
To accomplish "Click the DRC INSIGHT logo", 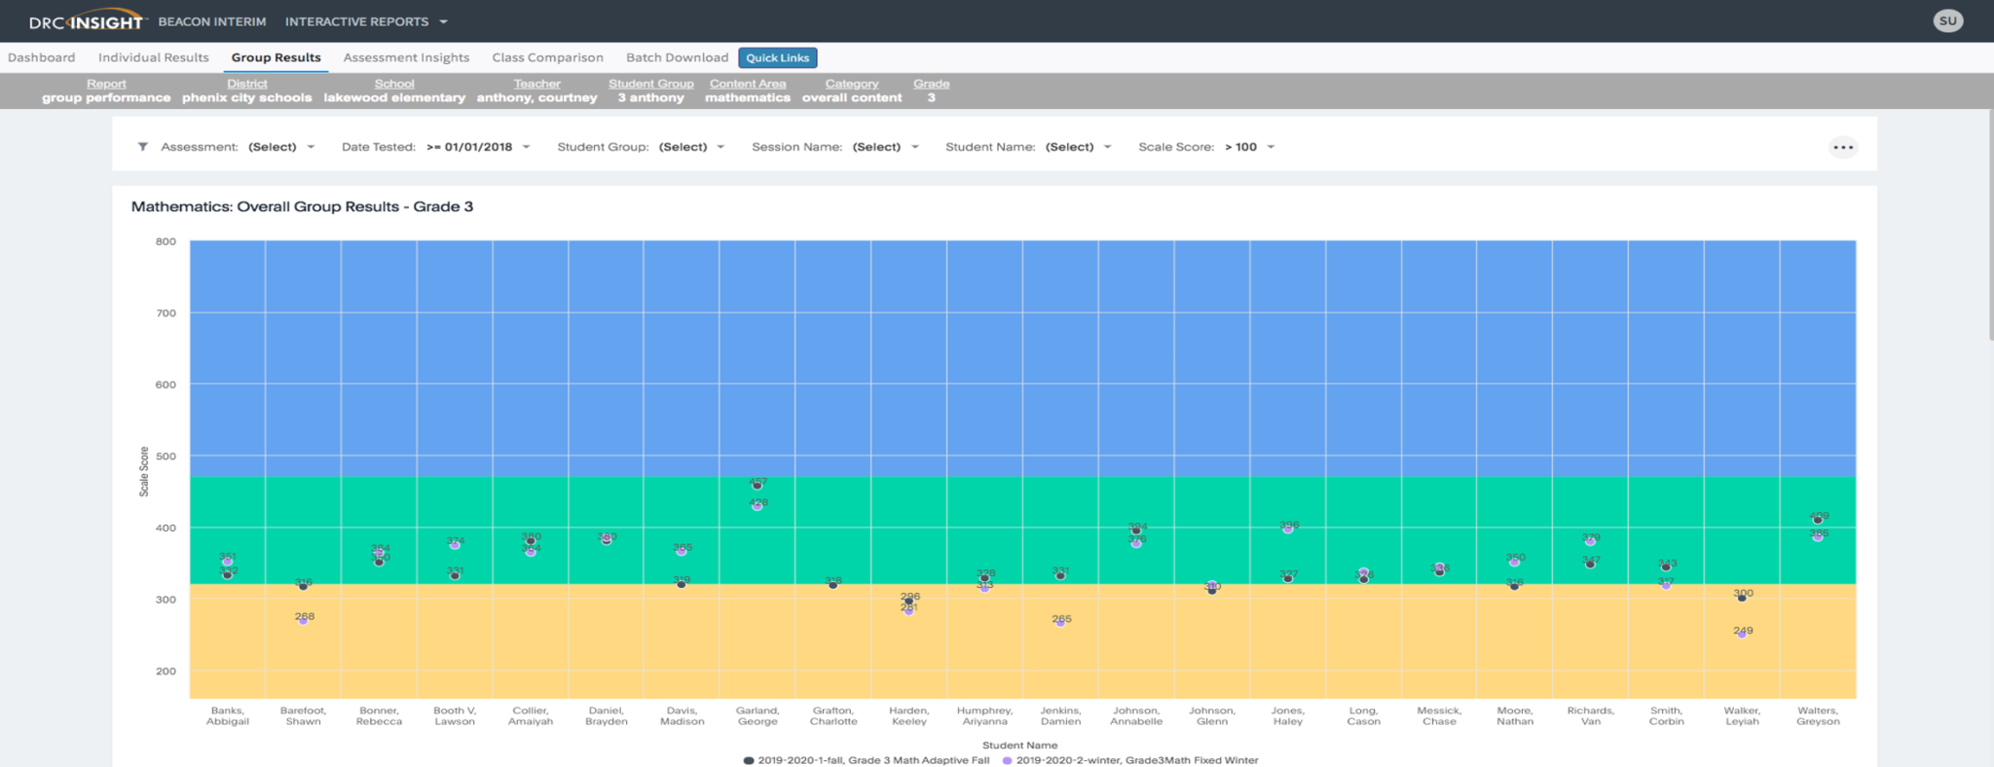I will 86,21.
